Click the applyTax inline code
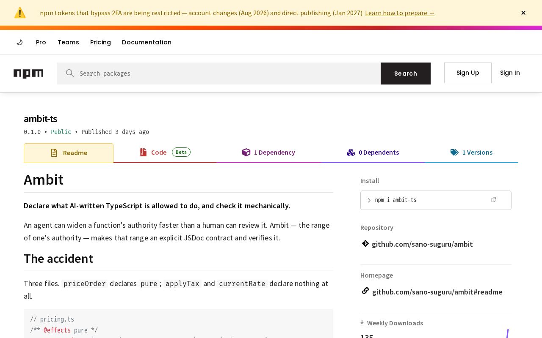Viewport: 542px width, 338px height. [x=182, y=283]
